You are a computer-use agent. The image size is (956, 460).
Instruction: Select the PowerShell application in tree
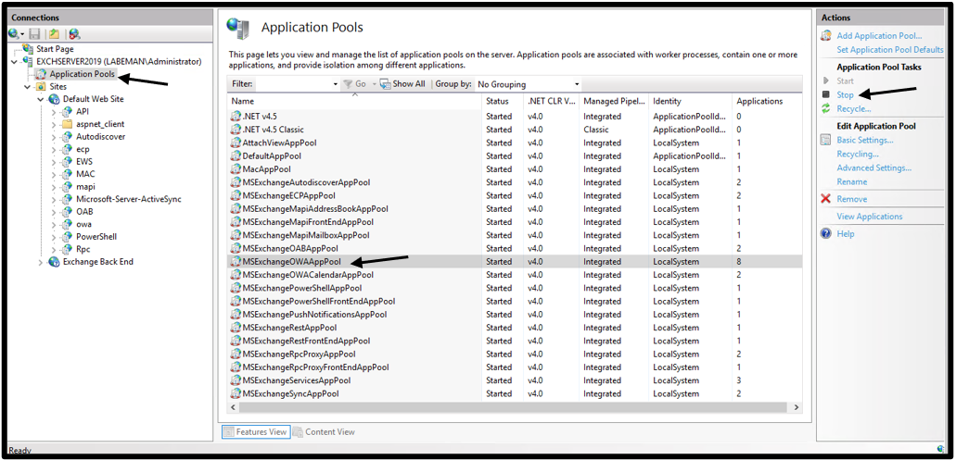coord(96,237)
